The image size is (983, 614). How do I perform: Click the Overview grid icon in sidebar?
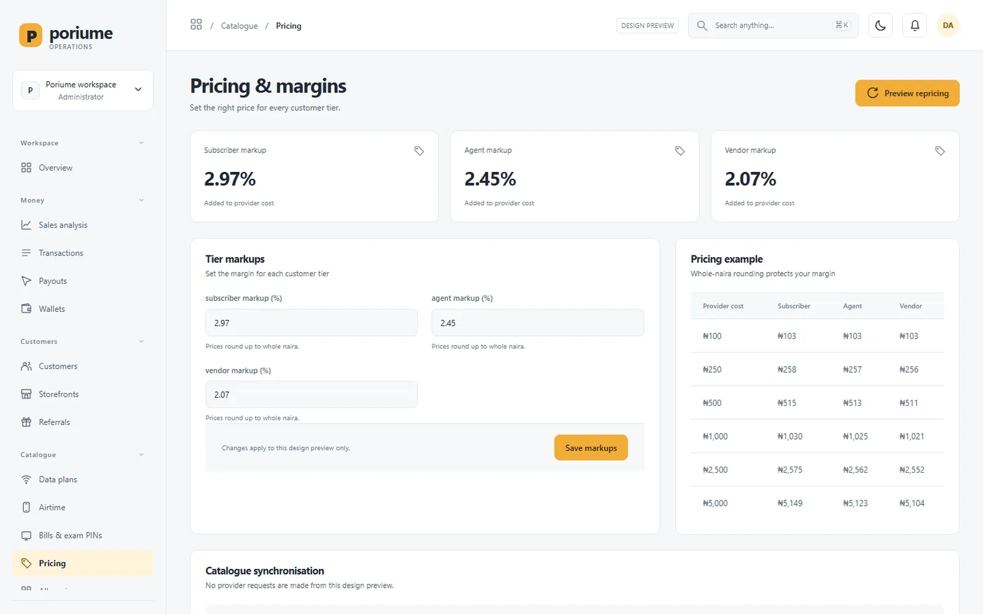coord(26,168)
